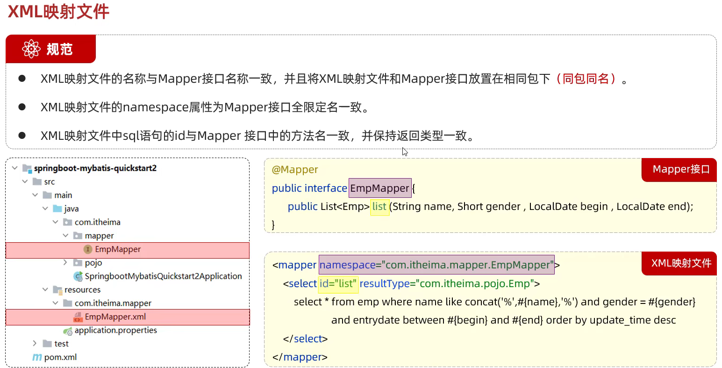Click the EmpMapper.xml file icon
The height and width of the screenshot is (368, 722).
[x=78, y=317]
